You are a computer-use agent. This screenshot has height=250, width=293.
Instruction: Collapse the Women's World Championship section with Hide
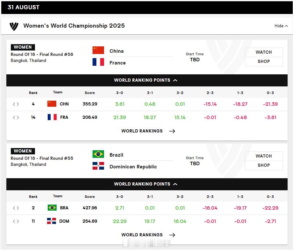(281, 26)
